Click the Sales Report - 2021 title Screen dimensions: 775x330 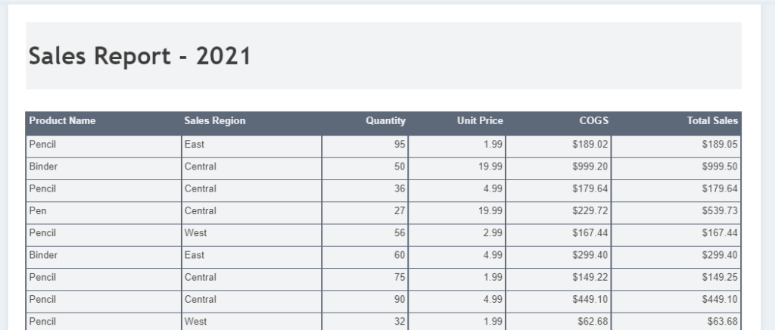(140, 56)
